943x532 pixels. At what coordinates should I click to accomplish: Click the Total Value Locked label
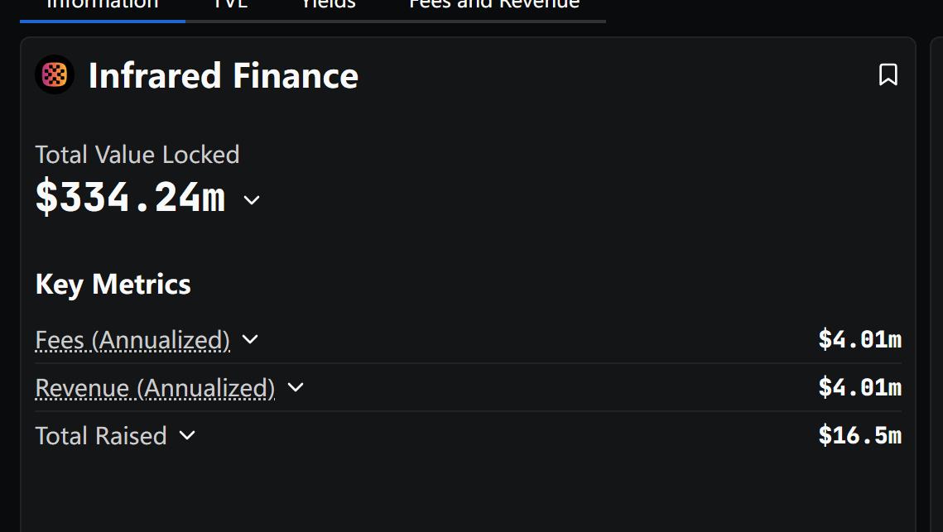137,155
